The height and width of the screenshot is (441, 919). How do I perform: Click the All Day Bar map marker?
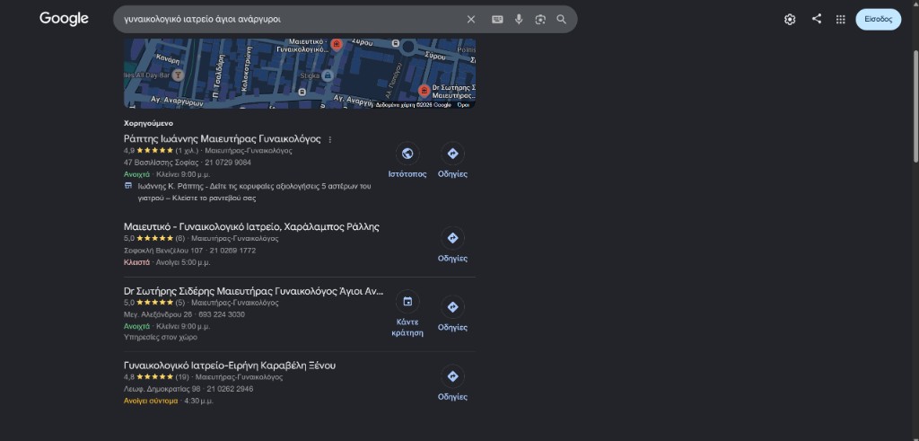click(x=179, y=75)
